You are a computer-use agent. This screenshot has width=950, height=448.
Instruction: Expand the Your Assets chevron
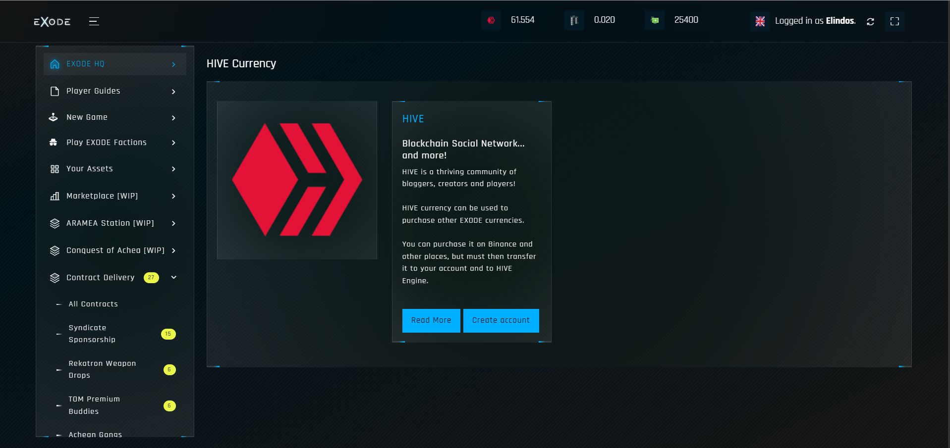tap(173, 169)
